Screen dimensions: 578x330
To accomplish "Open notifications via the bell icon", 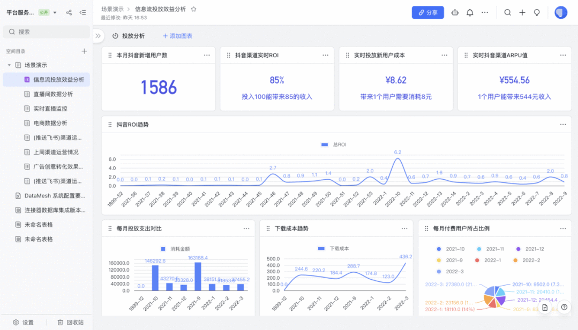I will click(x=470, y=12).
